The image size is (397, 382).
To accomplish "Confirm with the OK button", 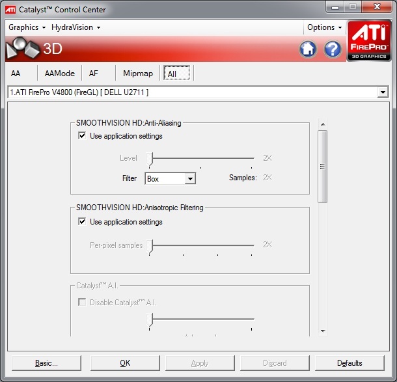I will click(125, 363).
